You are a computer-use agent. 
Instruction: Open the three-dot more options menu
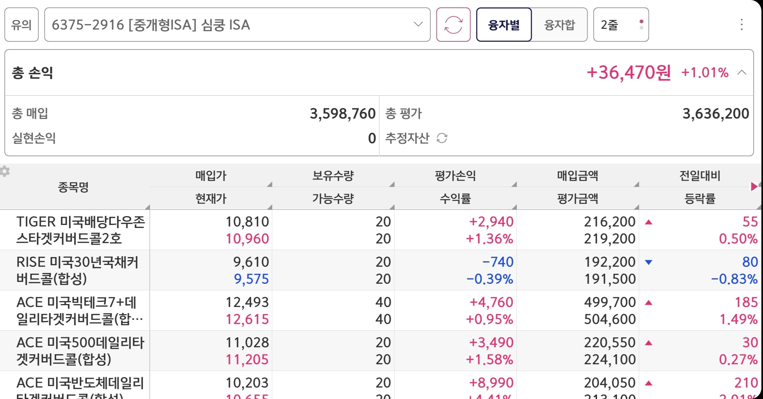741,25
